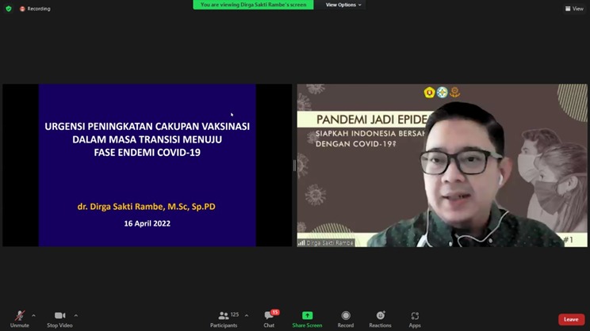Open the Chat panel
The image size is (590, 331).
tap(269, 318)
